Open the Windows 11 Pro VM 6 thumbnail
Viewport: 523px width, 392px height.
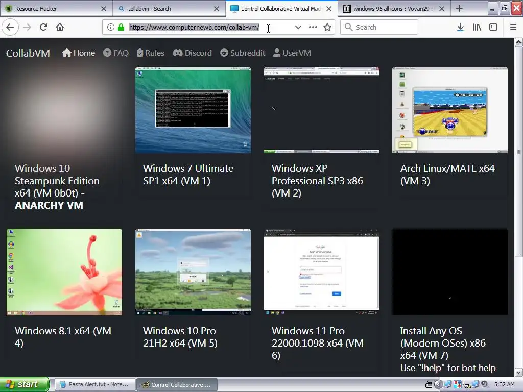[321, 272]
